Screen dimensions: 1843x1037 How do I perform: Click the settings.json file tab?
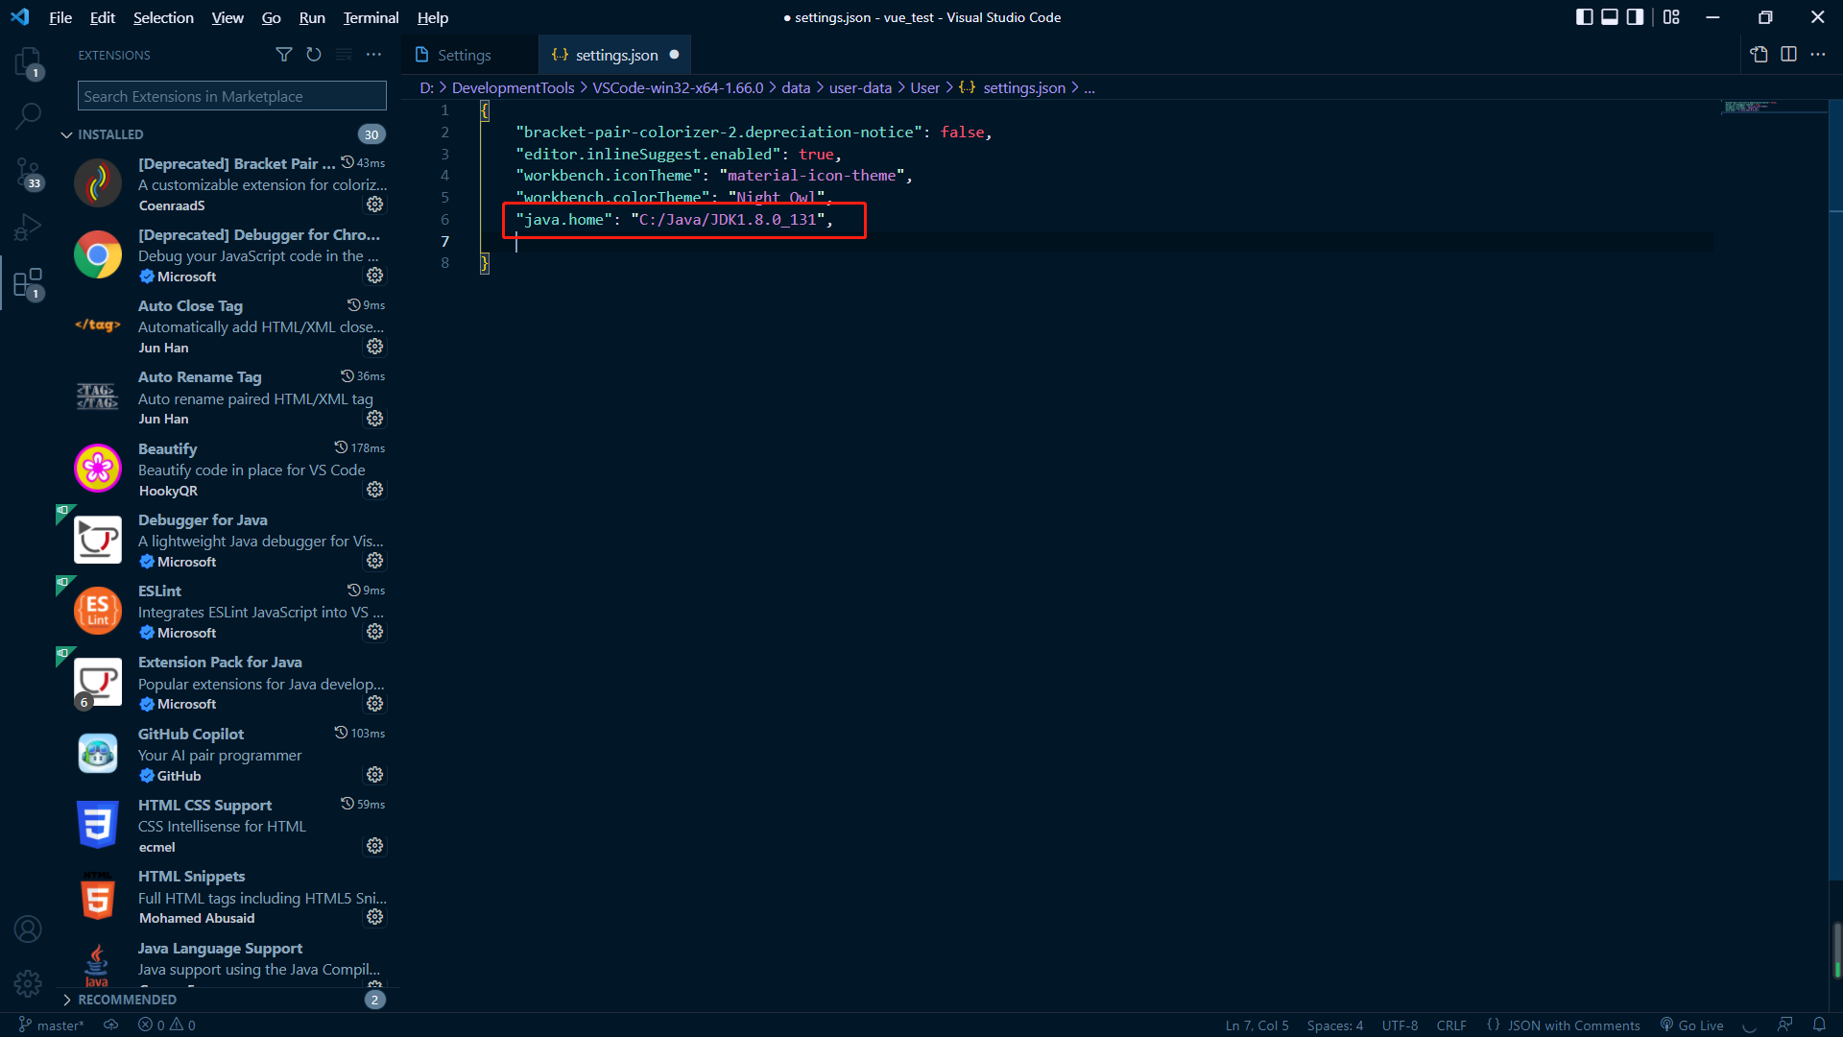(x=615, y=55)
